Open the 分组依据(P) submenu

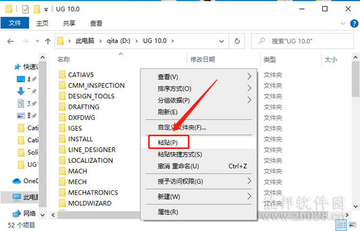(x=199, y=100)
